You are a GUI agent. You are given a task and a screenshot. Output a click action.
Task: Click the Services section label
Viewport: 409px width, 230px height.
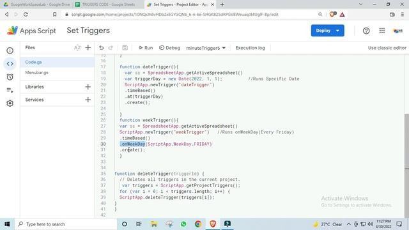coord(35,100)
